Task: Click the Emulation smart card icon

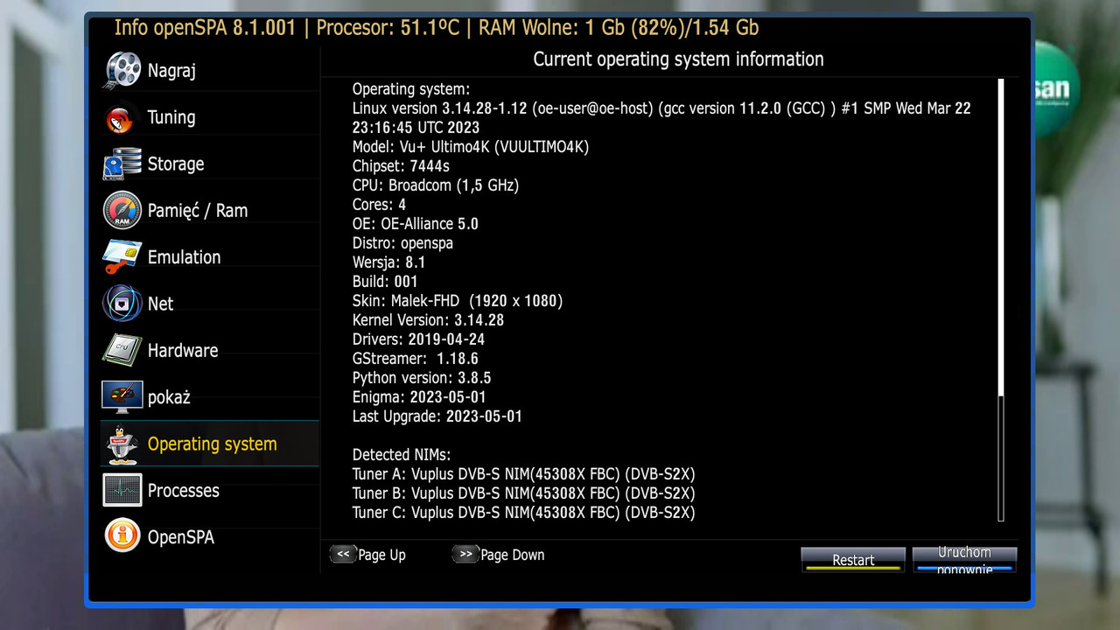Action: pos(122,257)
